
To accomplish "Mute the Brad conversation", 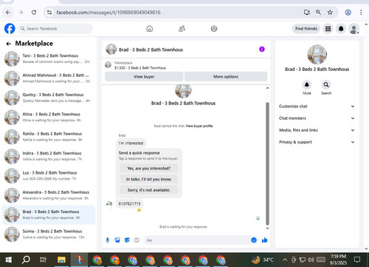I will (307, 85).
